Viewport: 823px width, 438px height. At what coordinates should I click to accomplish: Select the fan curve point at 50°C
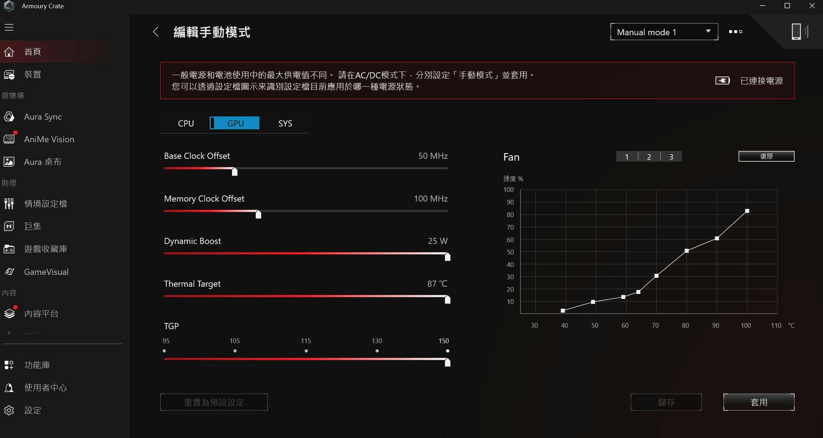click(593, 302)
